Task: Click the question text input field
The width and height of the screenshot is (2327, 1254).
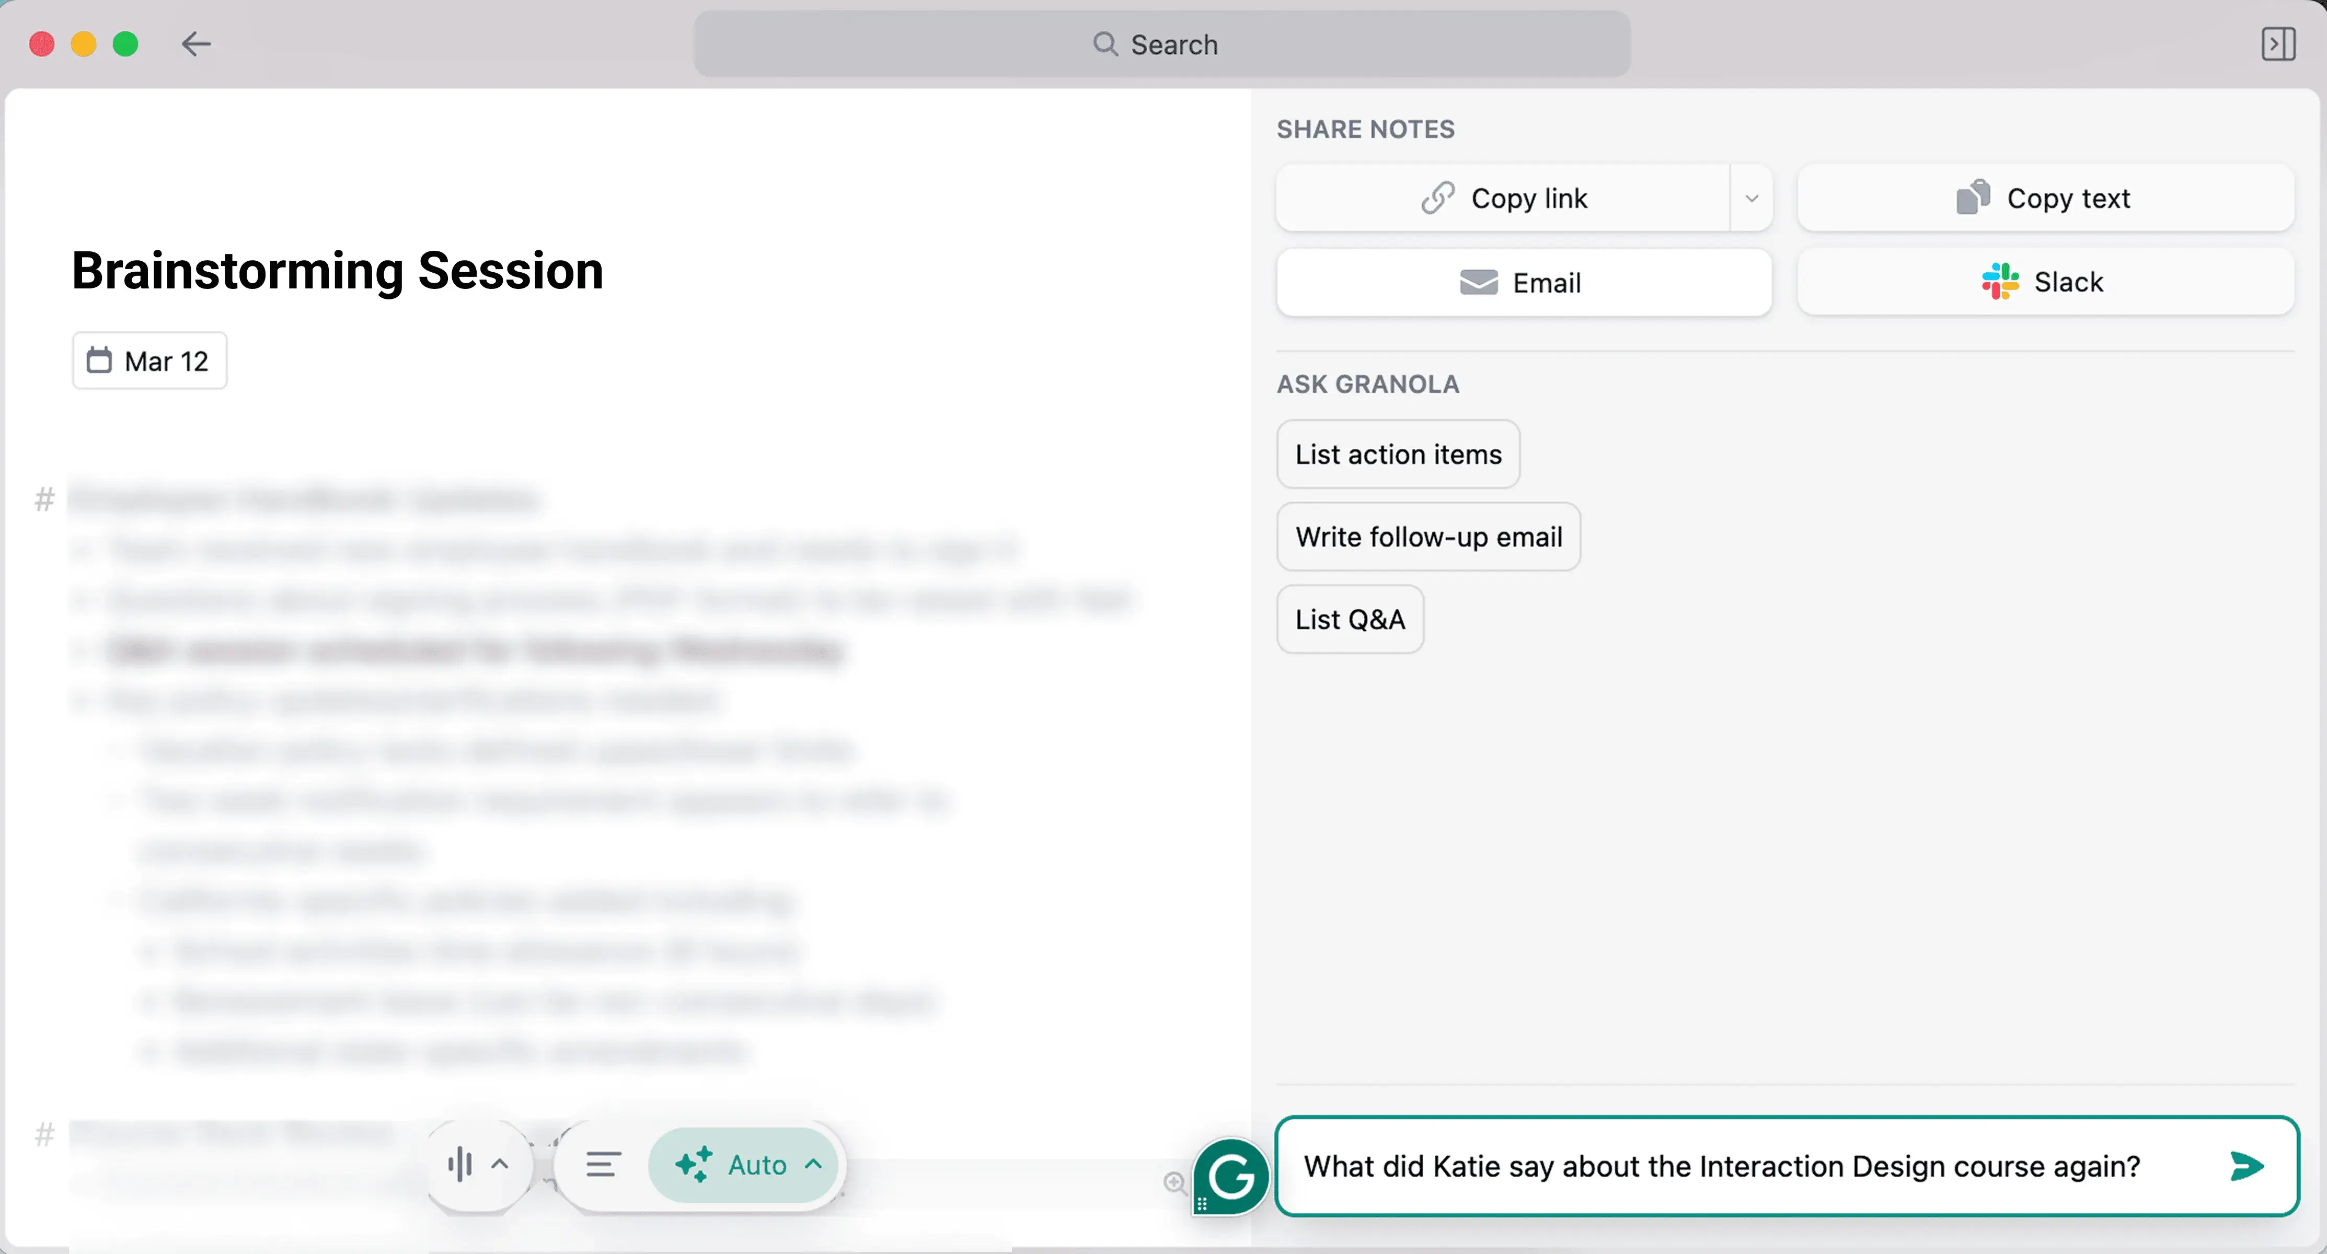Action: 1721,1166
